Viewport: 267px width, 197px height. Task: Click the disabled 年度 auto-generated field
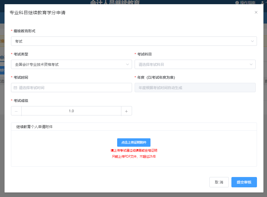click(195, 88)
